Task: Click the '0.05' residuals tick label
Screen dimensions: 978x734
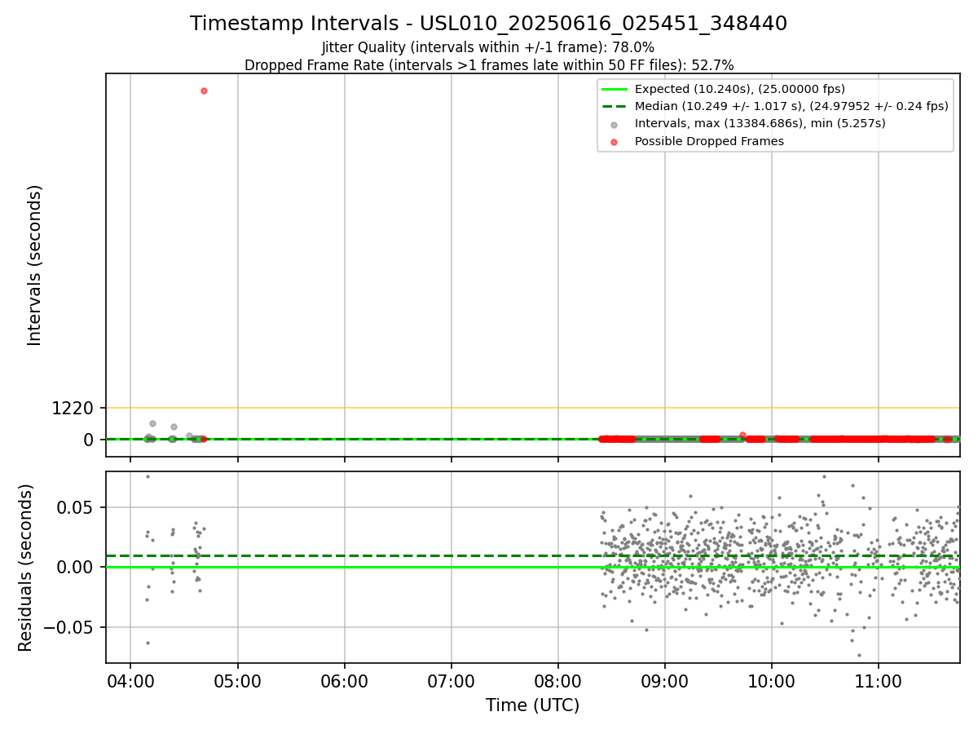Action: point(76,507)
